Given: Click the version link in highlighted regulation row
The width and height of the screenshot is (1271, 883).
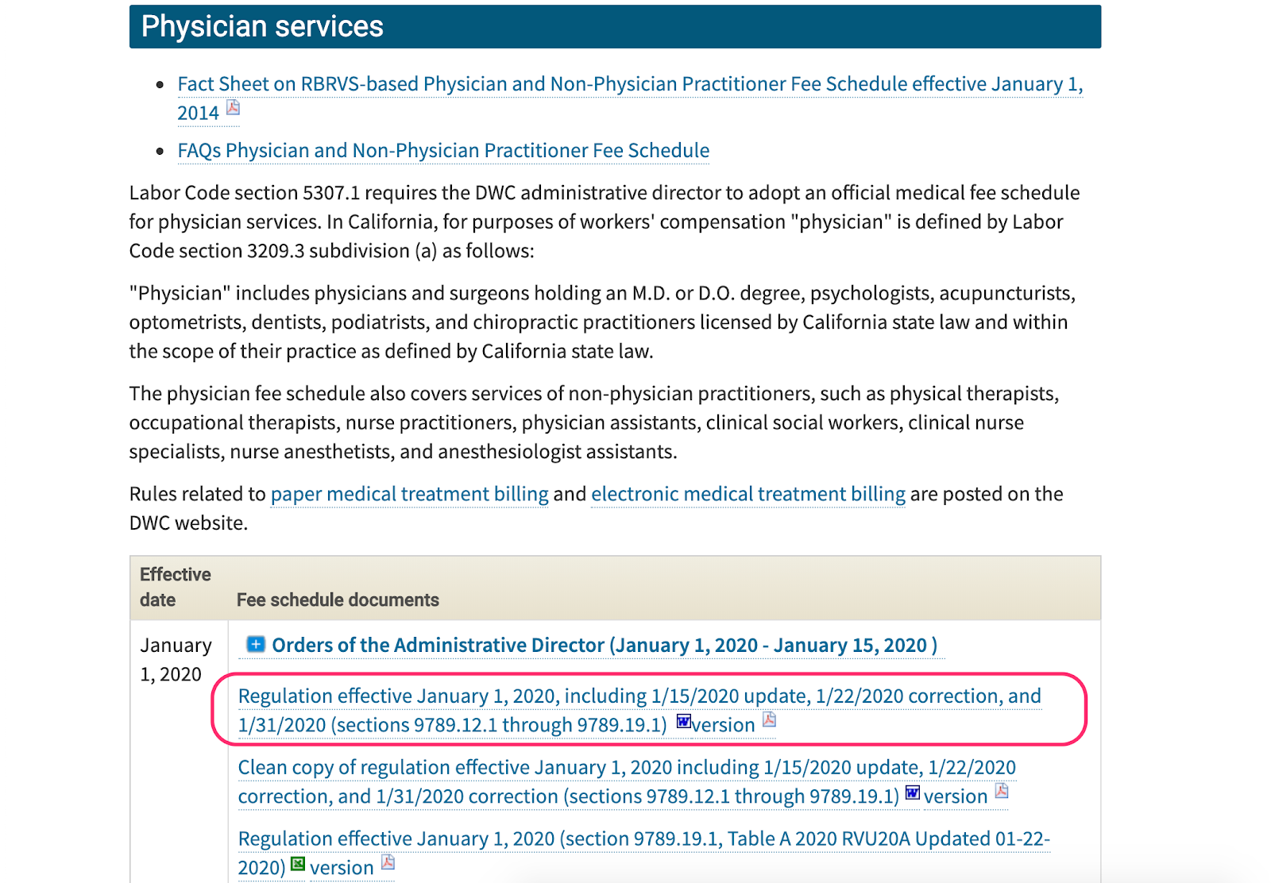Looking at the screenshot, I should [x=723, y=725].
